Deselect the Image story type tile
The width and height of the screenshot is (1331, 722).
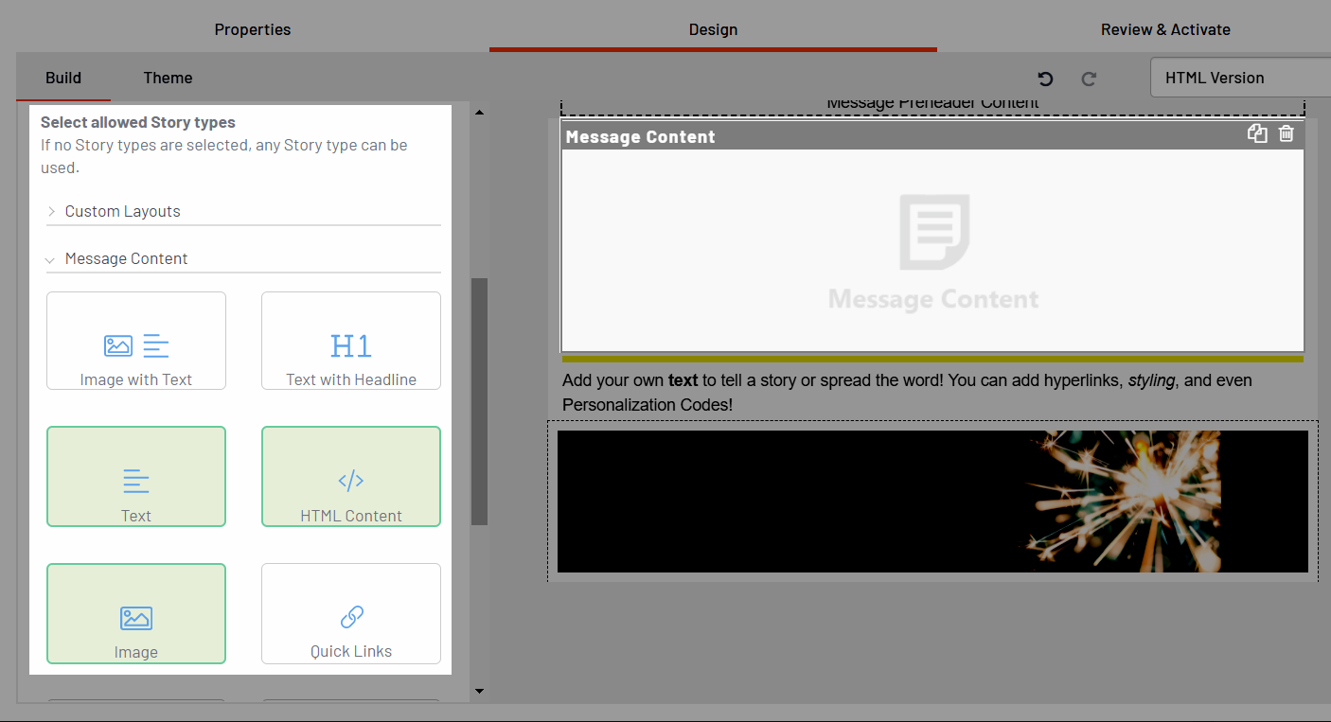[x=136, y=613]
